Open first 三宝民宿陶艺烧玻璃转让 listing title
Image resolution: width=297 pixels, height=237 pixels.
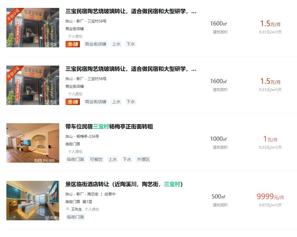[x=131, y=11]
